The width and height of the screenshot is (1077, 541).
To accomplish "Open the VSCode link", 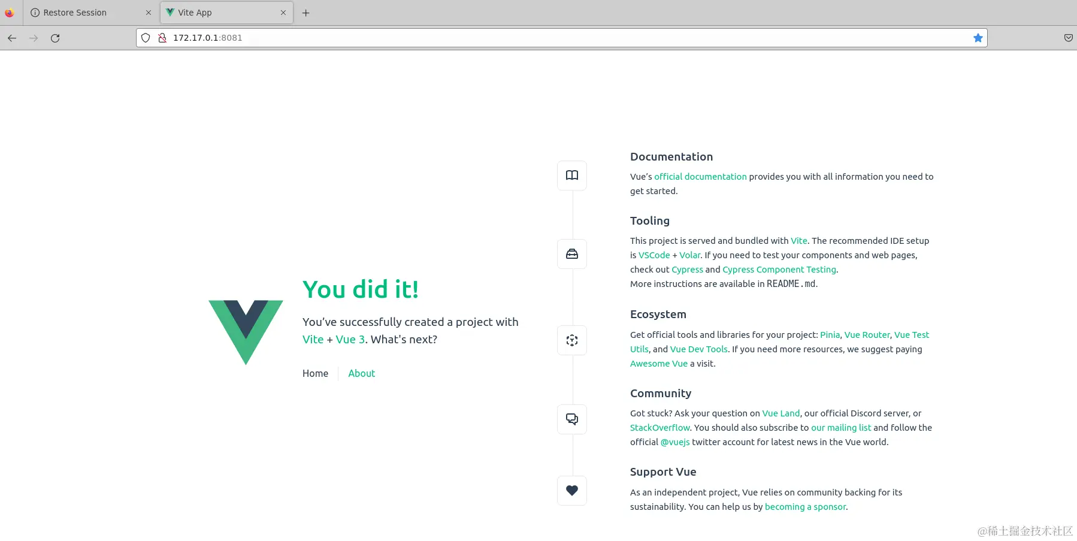I will (654, 255).
